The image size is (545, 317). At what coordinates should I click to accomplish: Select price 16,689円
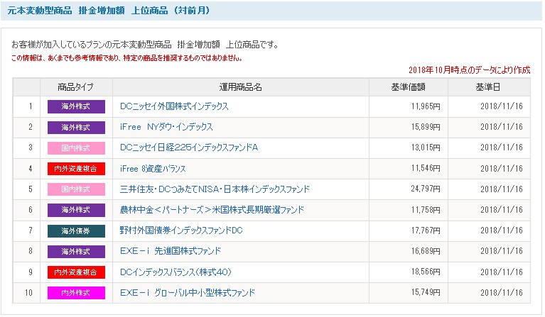point(426,251)
